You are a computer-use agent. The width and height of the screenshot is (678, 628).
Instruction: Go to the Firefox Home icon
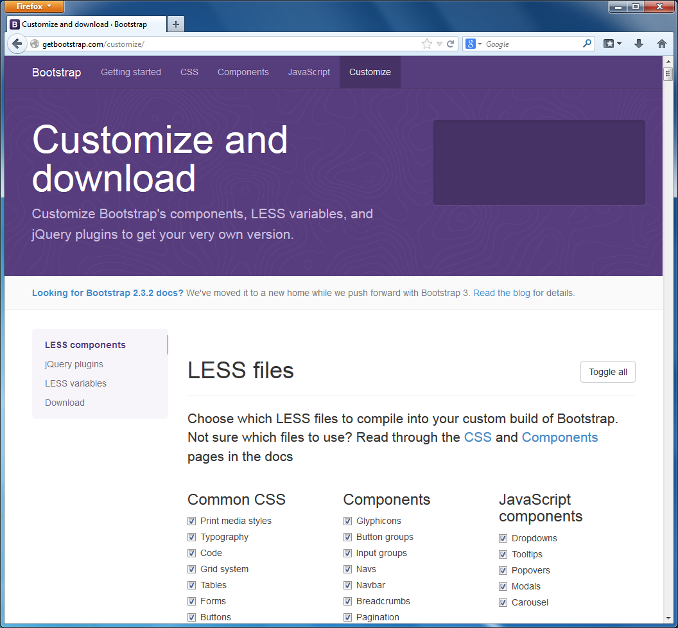[661, 44]
